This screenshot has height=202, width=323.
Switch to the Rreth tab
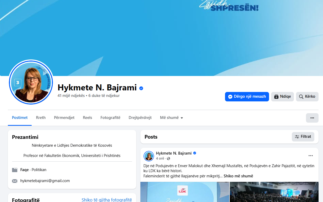41,118
